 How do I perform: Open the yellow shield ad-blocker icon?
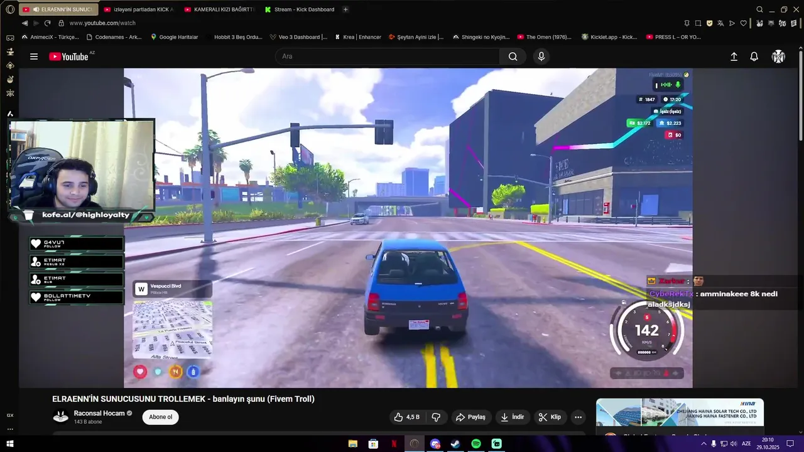pyautogui.click(x=710, y=23)
